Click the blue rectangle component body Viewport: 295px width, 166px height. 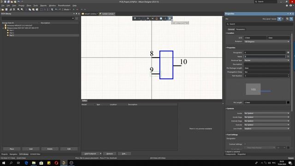tap(166, 65)
